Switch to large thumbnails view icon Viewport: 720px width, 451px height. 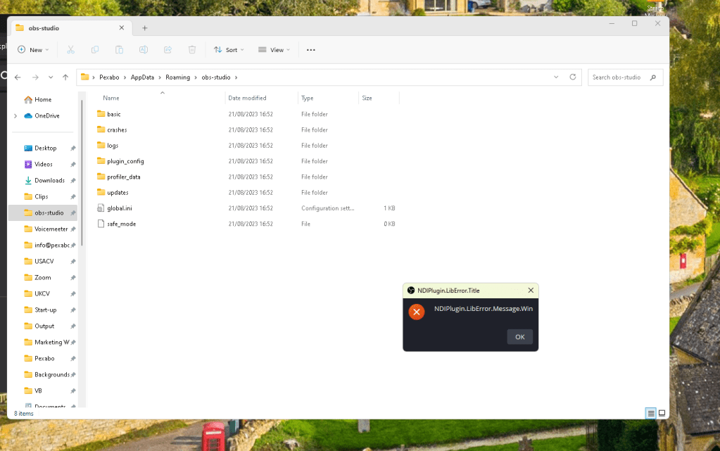tap(662, 413)
